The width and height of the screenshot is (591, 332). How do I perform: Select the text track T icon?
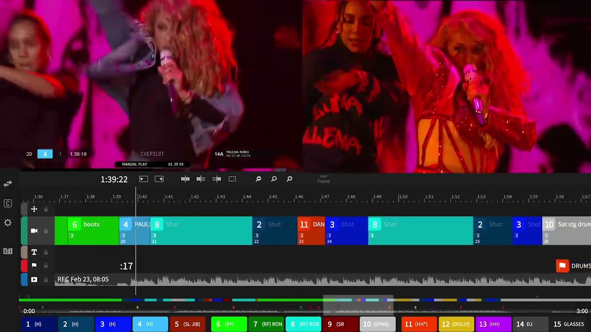[34, 252]
